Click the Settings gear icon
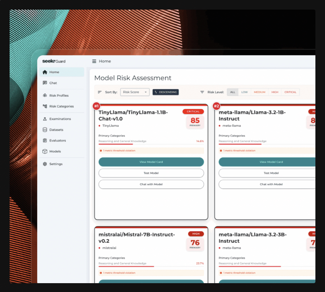Image resolution: width=325 pixels, height=292 pixels. [x=45, y=164]
